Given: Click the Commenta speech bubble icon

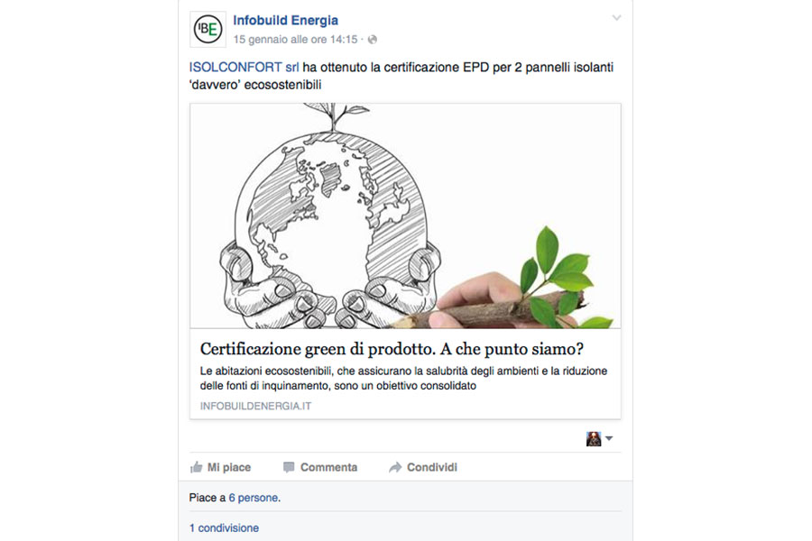Looking at the screenshot, I should 289,467.
